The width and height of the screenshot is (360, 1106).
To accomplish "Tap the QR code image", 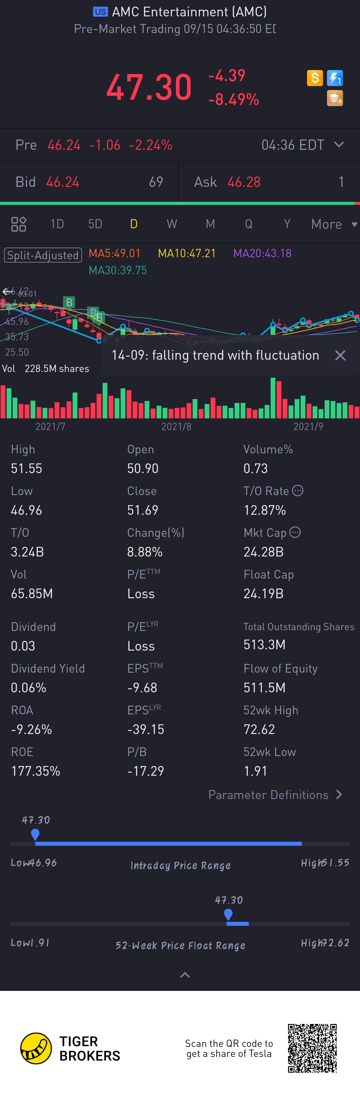I will point(312,1049).
